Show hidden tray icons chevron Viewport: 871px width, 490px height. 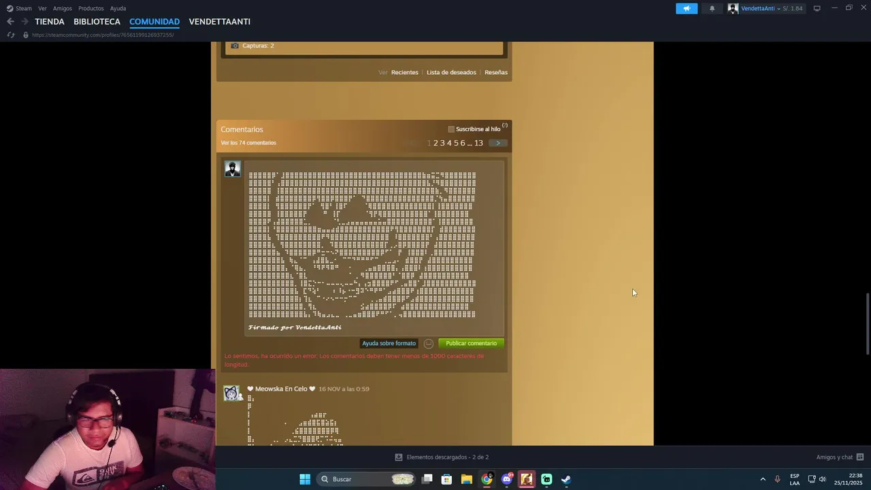[x=763, y=479]
